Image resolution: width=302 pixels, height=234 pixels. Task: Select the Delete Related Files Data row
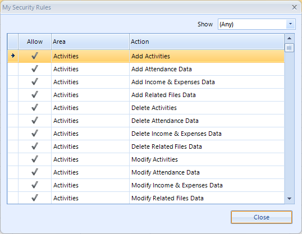click(146, 146)
